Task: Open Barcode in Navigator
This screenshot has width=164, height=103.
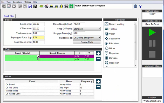Action: (111, 58)
